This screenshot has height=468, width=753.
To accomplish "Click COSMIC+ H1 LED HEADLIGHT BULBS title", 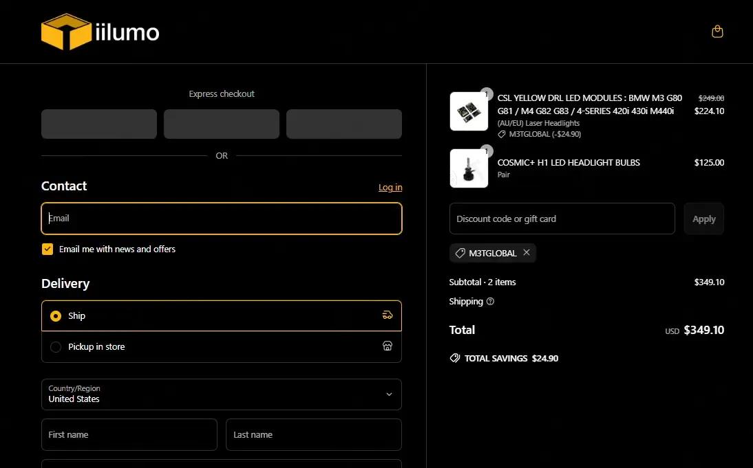I will tap(569, 163).
